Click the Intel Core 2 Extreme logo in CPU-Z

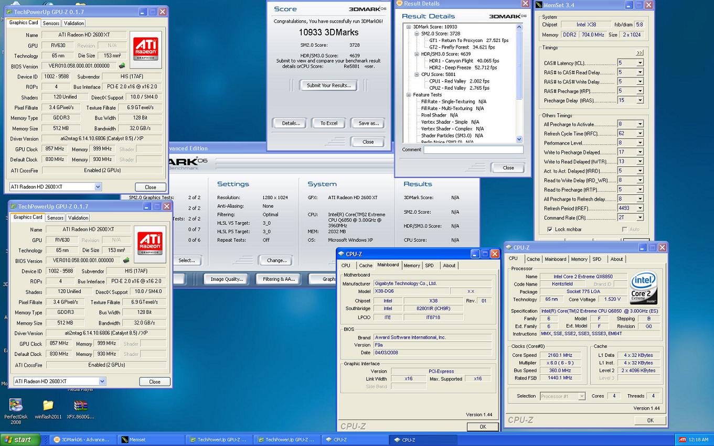tap(643, 288)
